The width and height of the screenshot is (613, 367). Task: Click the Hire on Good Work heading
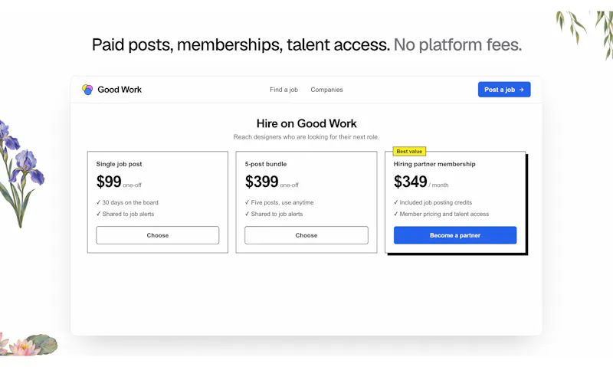coord(306,123)
